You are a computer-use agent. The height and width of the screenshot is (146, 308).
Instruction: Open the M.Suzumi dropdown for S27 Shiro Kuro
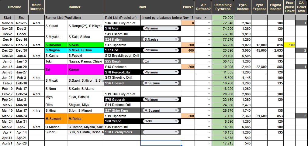[161, 110]
